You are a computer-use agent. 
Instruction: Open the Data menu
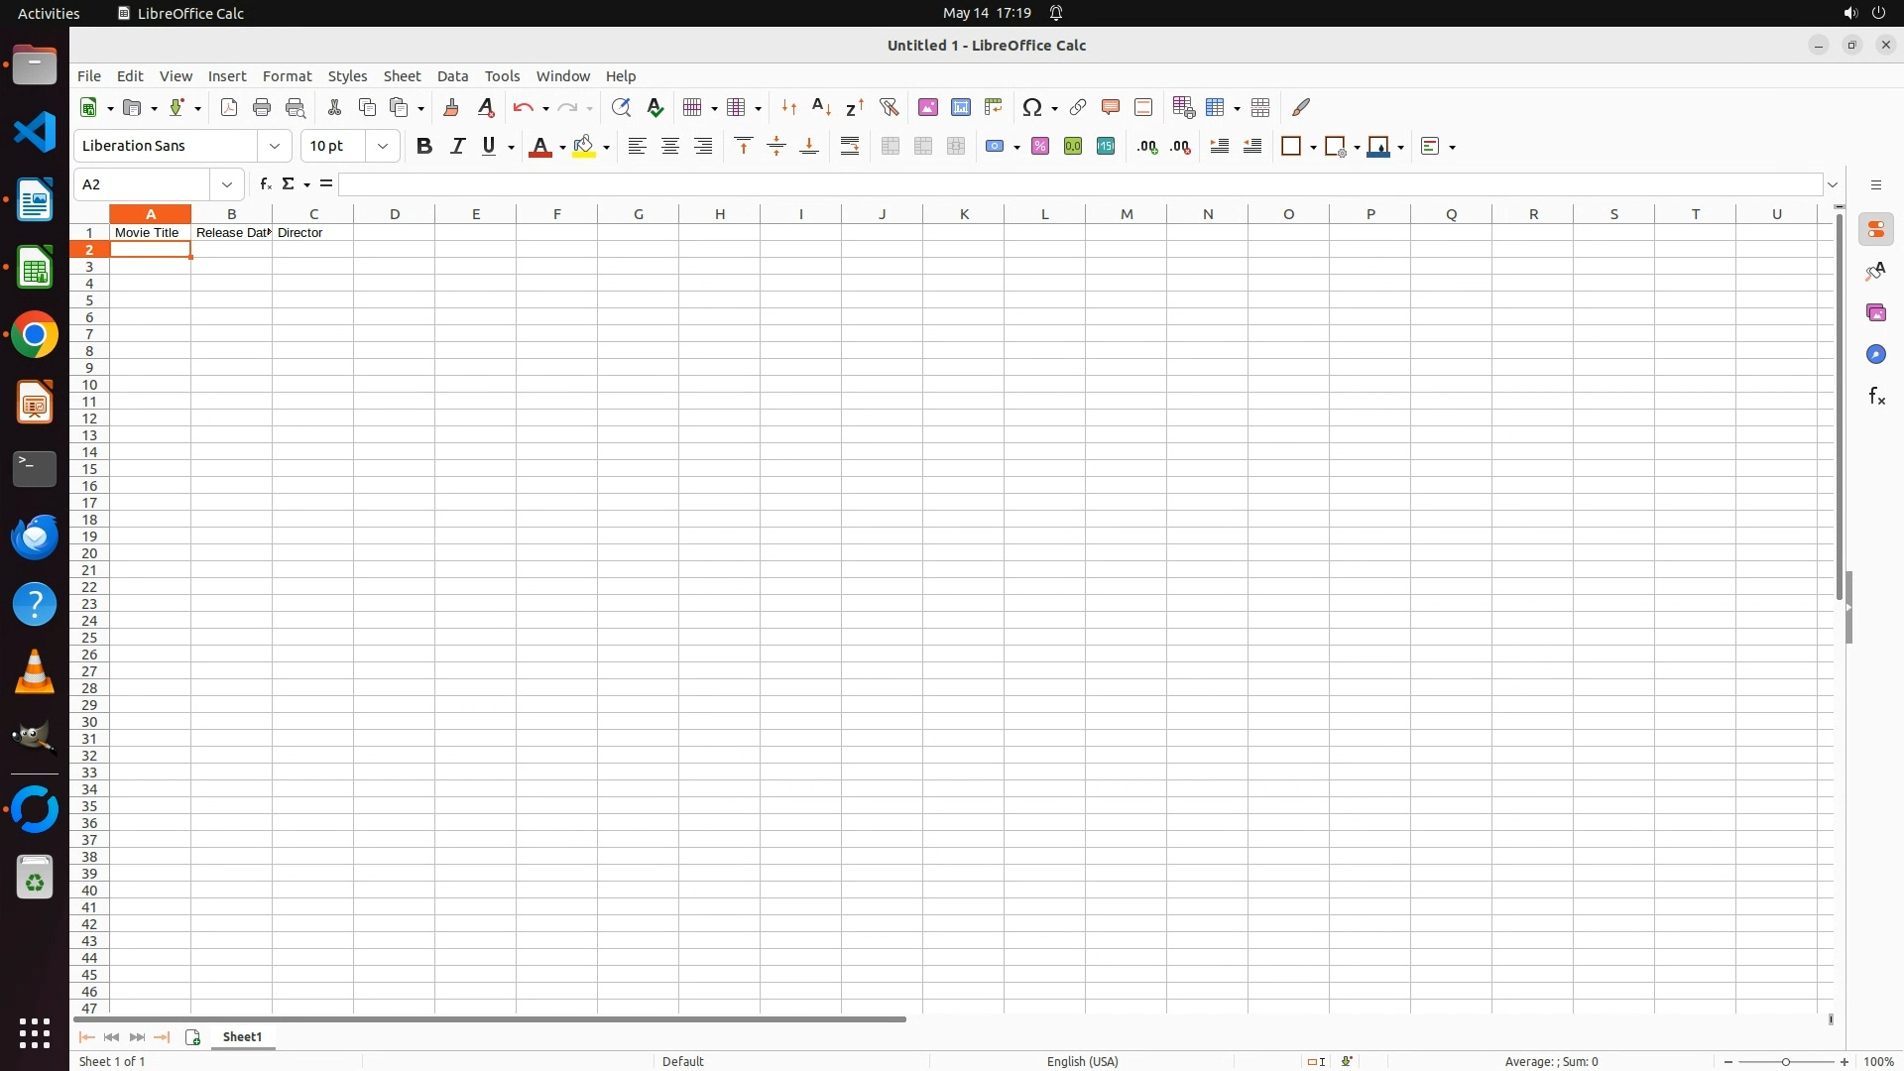click(452, 76)
